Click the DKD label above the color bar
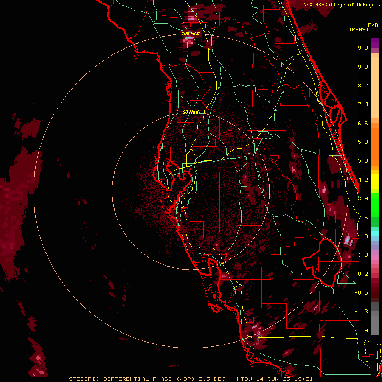This screenshot has height=382, width=382. (x=373, y=25)
